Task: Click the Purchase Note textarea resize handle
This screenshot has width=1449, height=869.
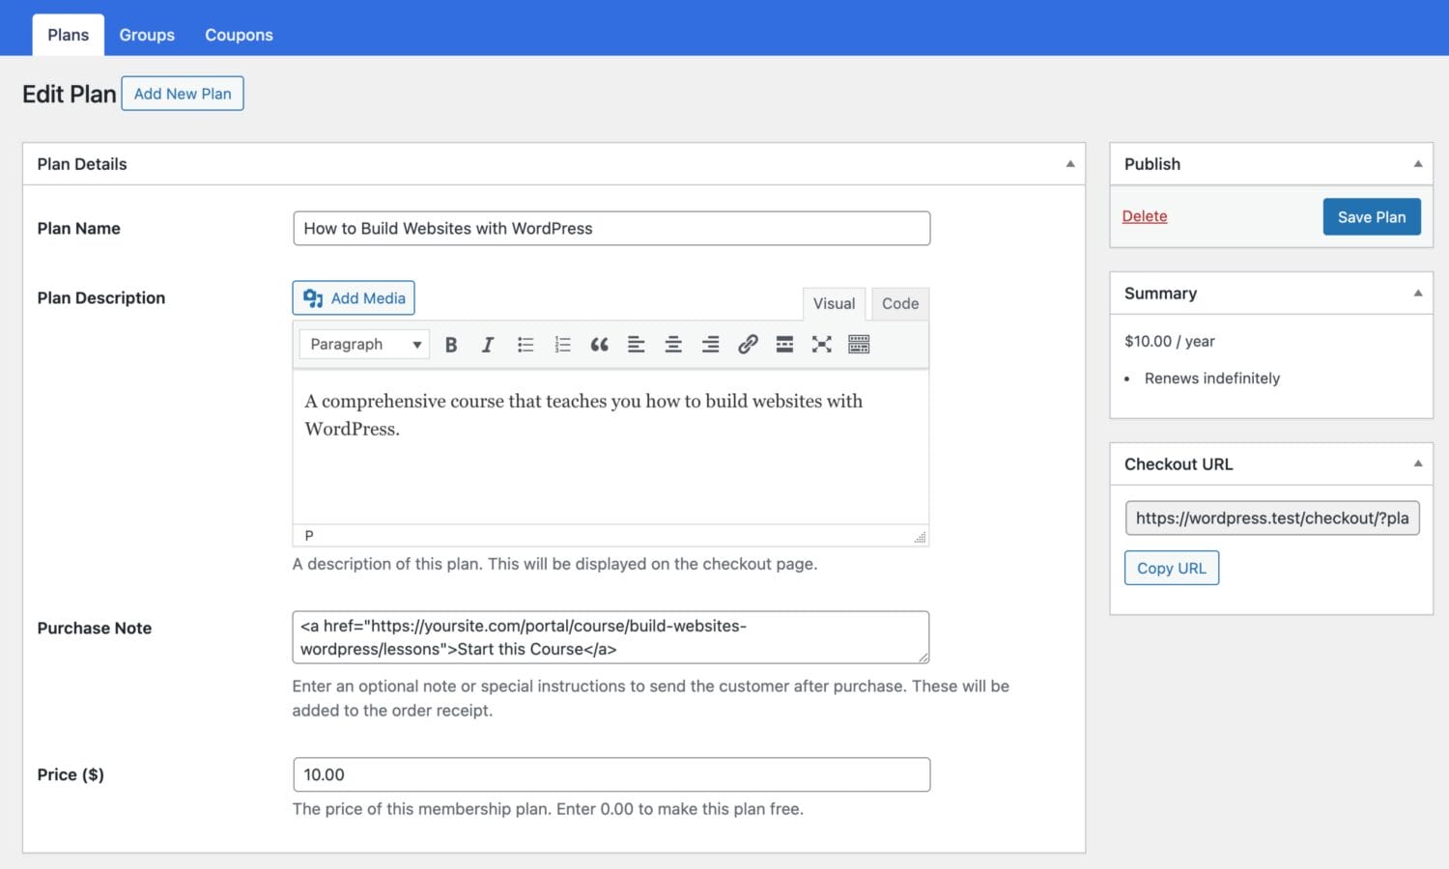Action: coord(923,657)
